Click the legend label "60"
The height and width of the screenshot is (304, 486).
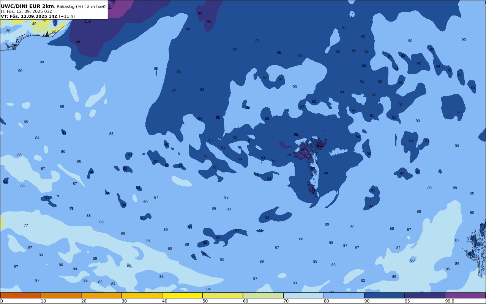245,301
